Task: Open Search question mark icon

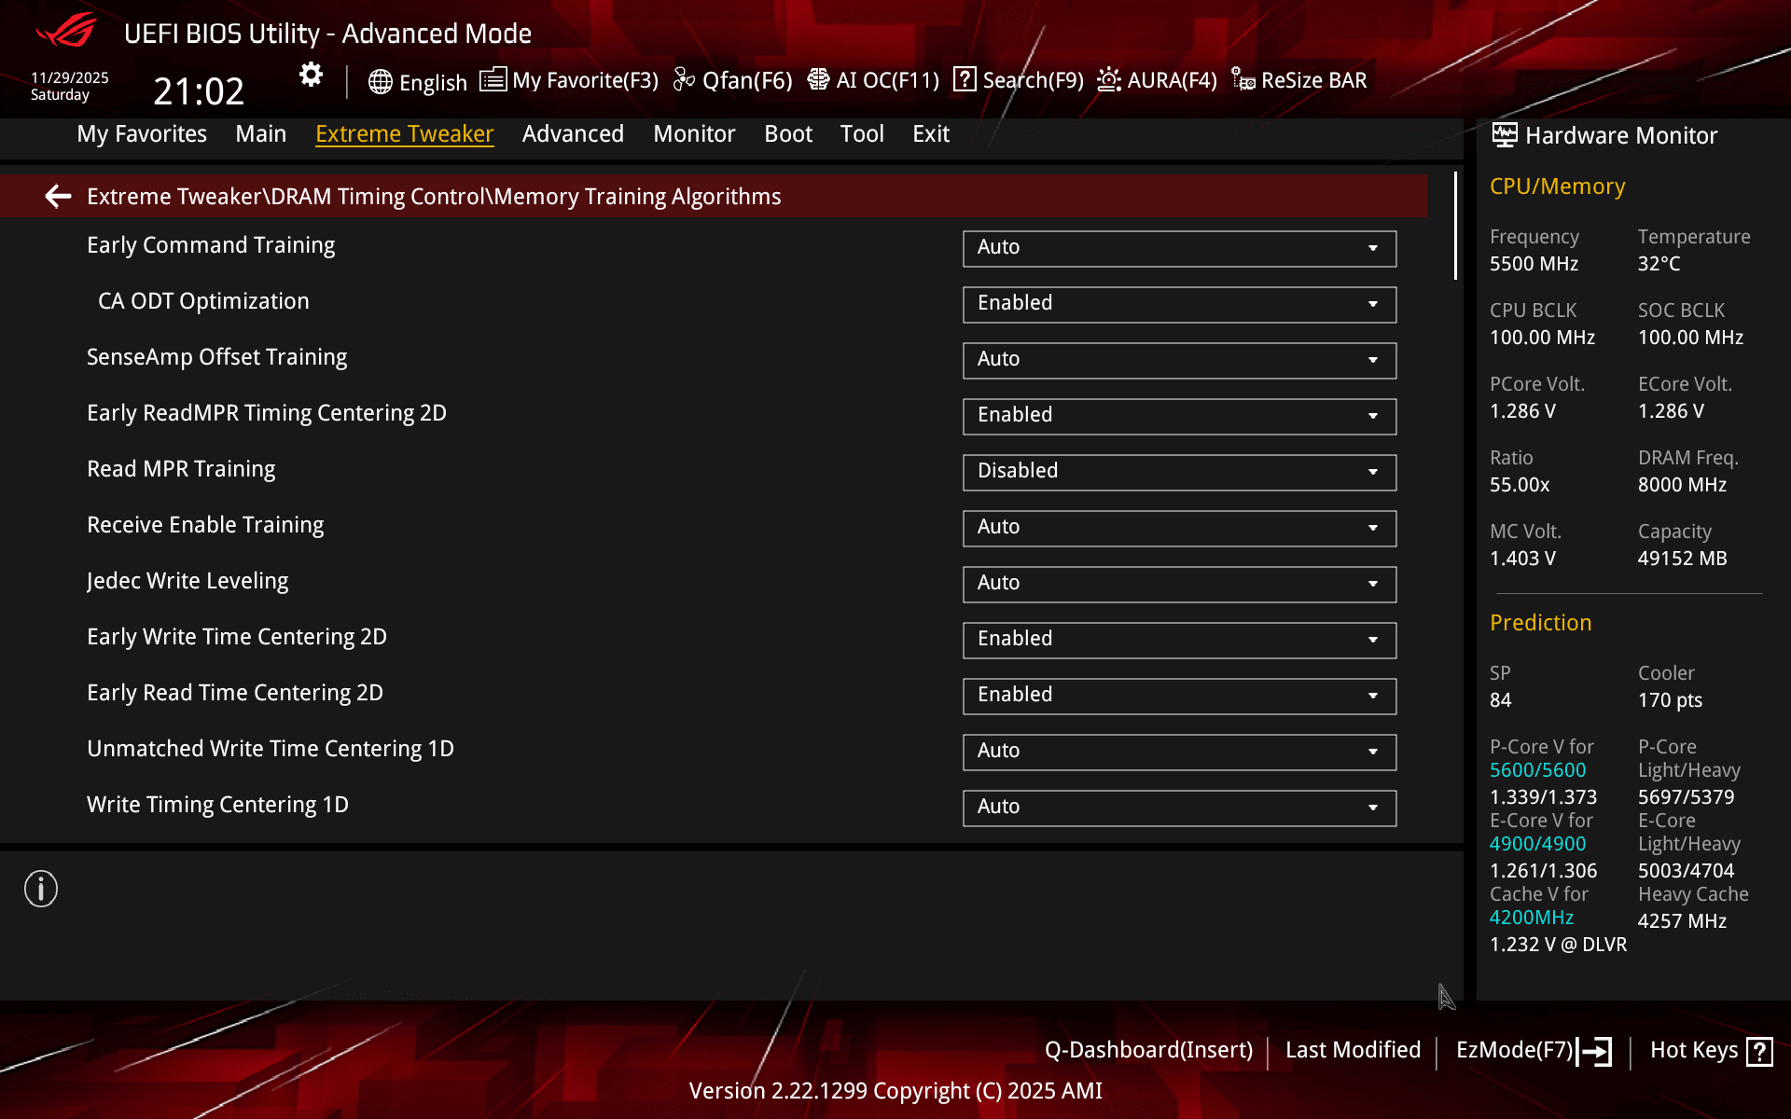Action: [x=965, y=80]
